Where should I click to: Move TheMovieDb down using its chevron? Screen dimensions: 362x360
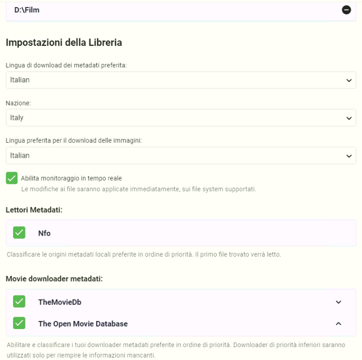(339, 302)
